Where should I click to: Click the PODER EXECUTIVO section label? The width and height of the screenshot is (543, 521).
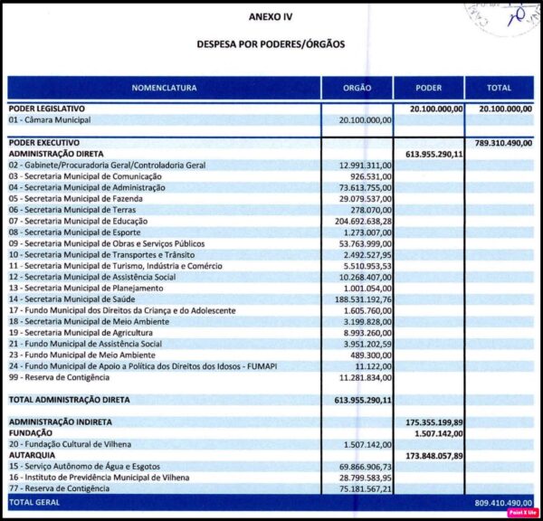coord(44,143)
